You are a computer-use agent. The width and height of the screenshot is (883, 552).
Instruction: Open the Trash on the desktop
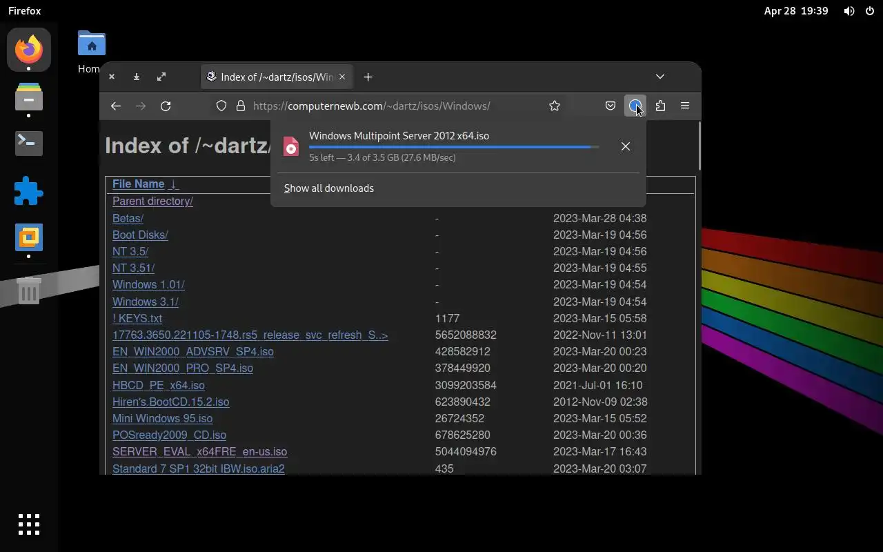point(29,290)
